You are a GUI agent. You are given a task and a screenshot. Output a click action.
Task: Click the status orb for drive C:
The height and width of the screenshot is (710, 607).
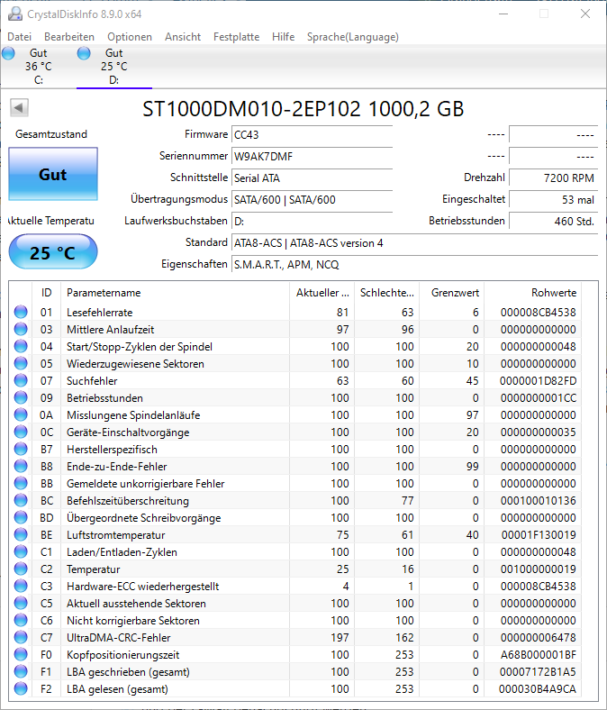(8, 53)
